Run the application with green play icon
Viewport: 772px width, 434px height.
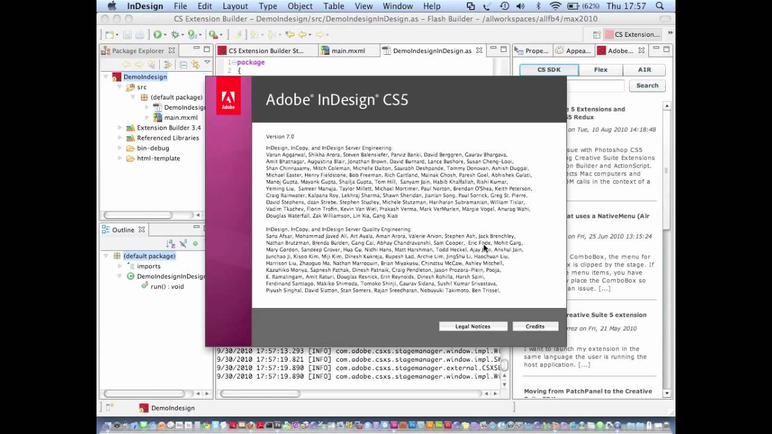pyautogui.click(x=157, y=35)
